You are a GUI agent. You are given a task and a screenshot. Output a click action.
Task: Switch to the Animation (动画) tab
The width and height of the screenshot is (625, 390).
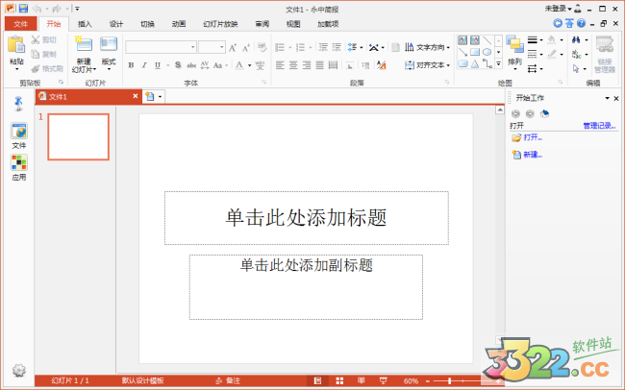[179, 24]
